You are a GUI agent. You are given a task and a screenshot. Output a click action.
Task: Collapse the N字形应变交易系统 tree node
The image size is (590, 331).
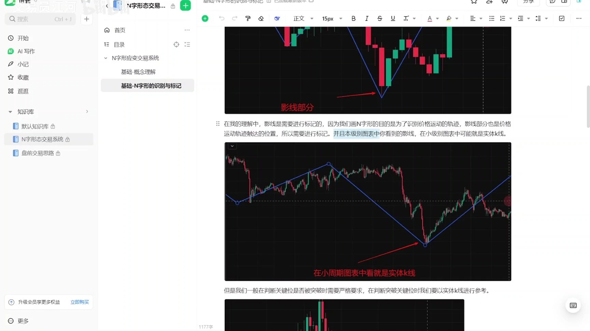pos(106,58)
